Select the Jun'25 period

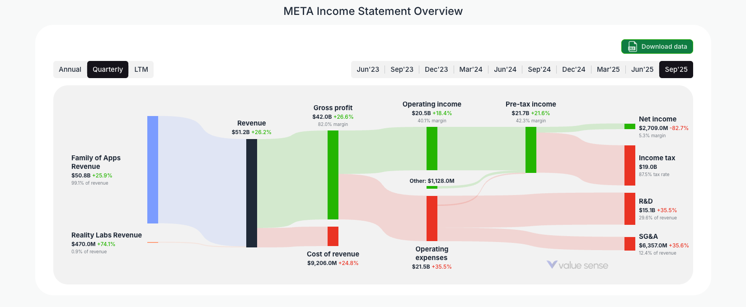pyautogui.click(x=642, y=69)
